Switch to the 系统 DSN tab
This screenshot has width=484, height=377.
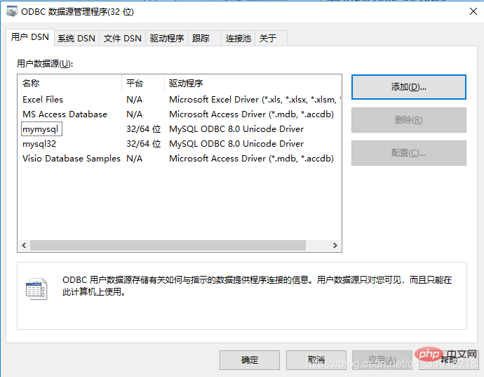(76, 39)
